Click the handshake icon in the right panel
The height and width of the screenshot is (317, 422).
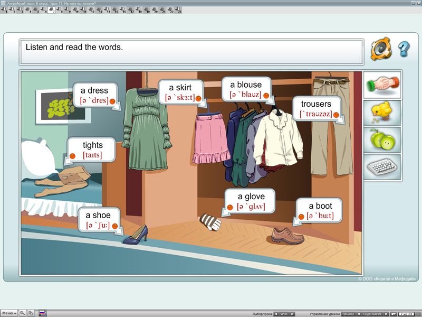(x=382, y=85)
